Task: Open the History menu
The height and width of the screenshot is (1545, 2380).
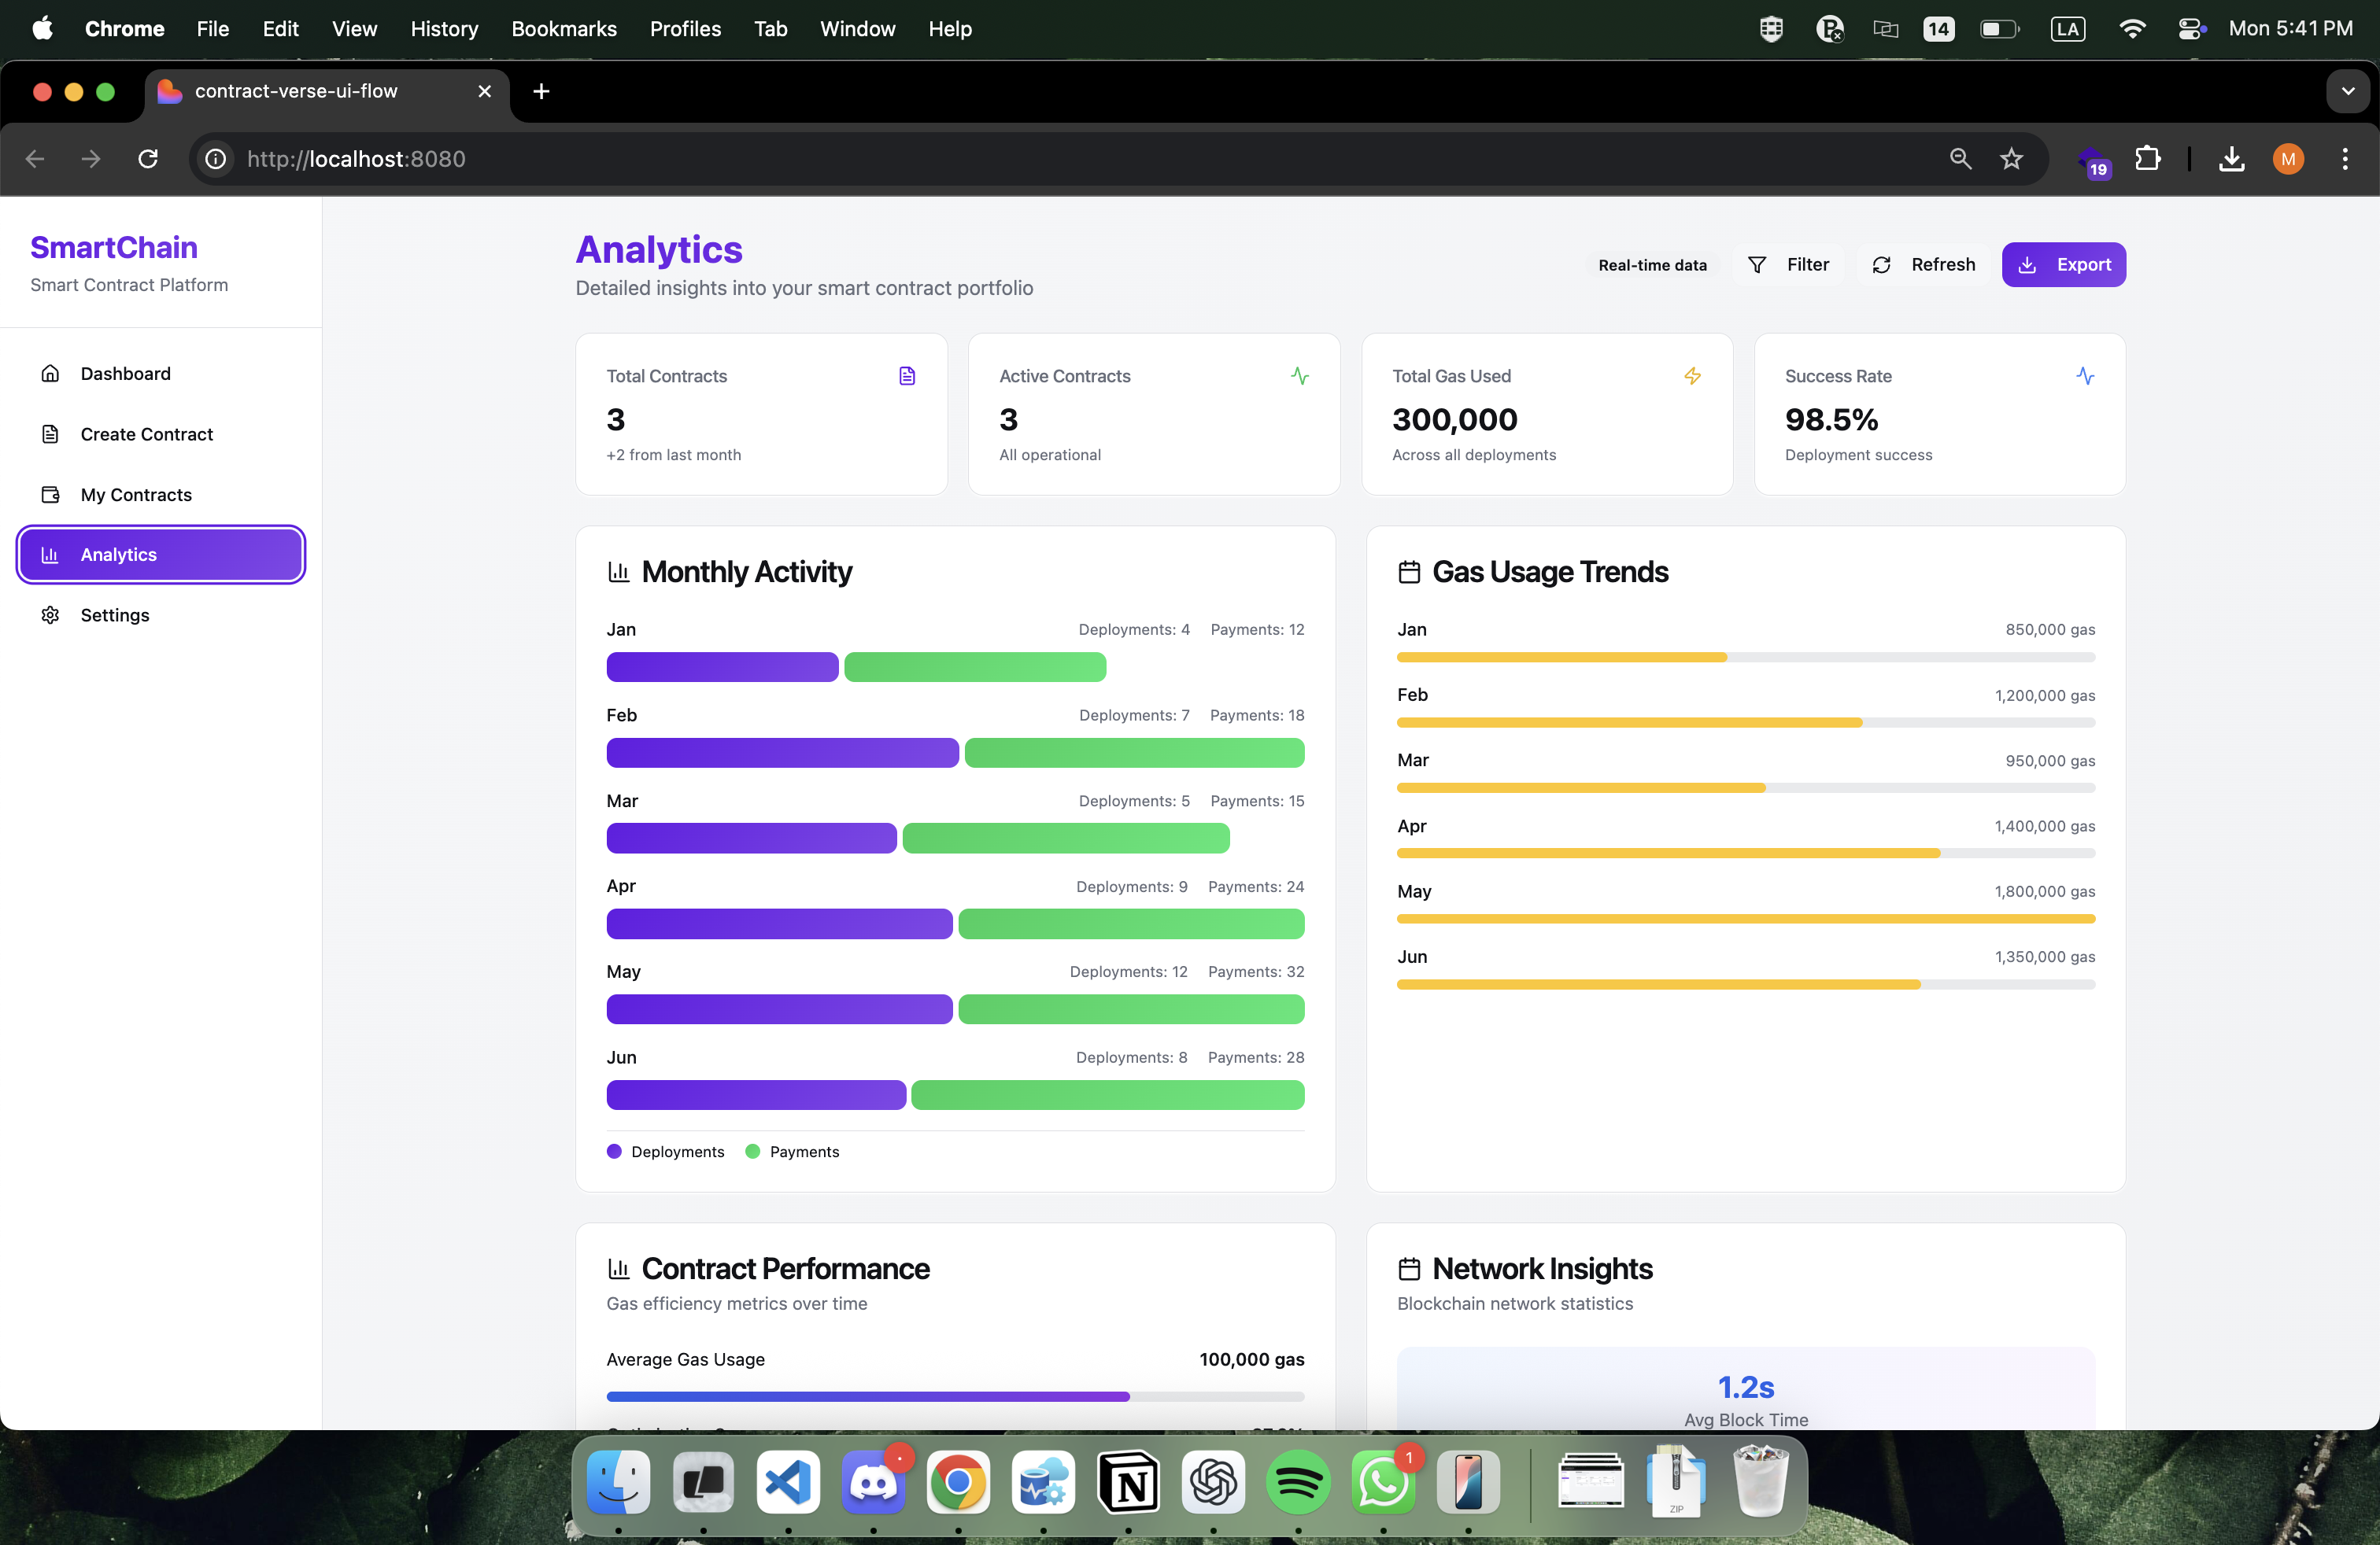Action: click(x=444, y=29)
